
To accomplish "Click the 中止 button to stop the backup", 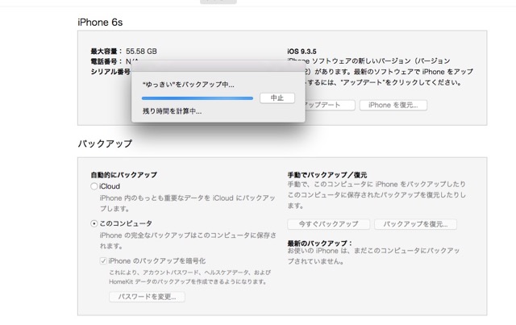I will point(277,98).
